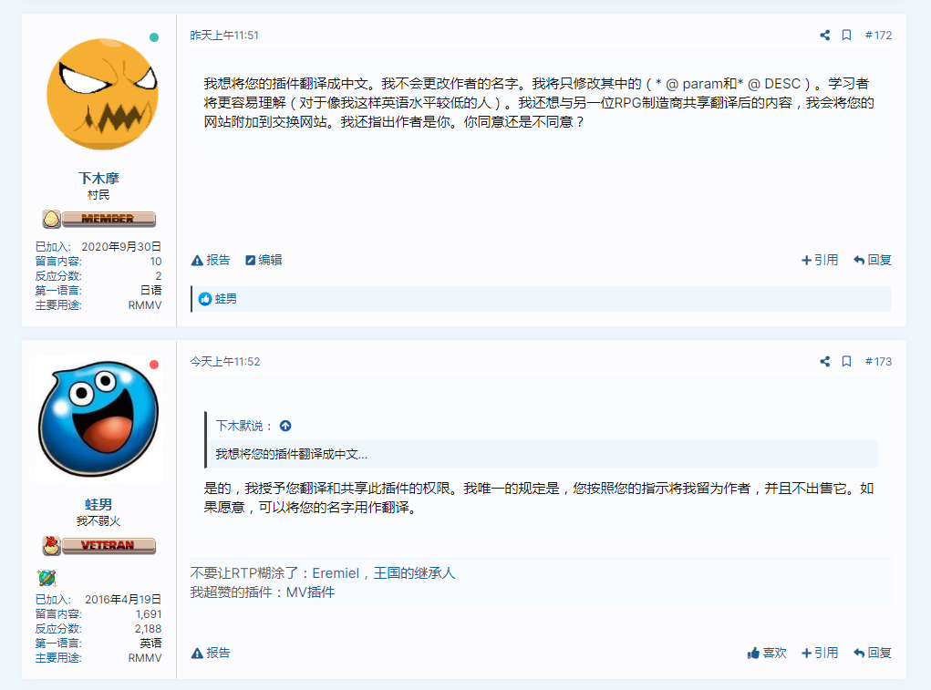
Task: Open 蛙男 in the post #172 likes list
Action: 225,299
